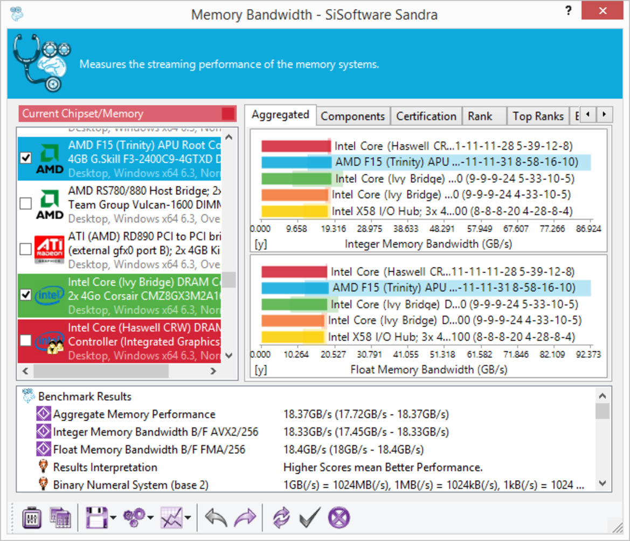Refresh the benchmark with the circular arrows
This screenshot has height=541, width=630.
point(281,518)
